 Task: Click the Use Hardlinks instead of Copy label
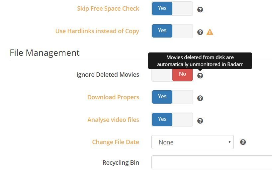pyautogui.click(x=97, y=31)
